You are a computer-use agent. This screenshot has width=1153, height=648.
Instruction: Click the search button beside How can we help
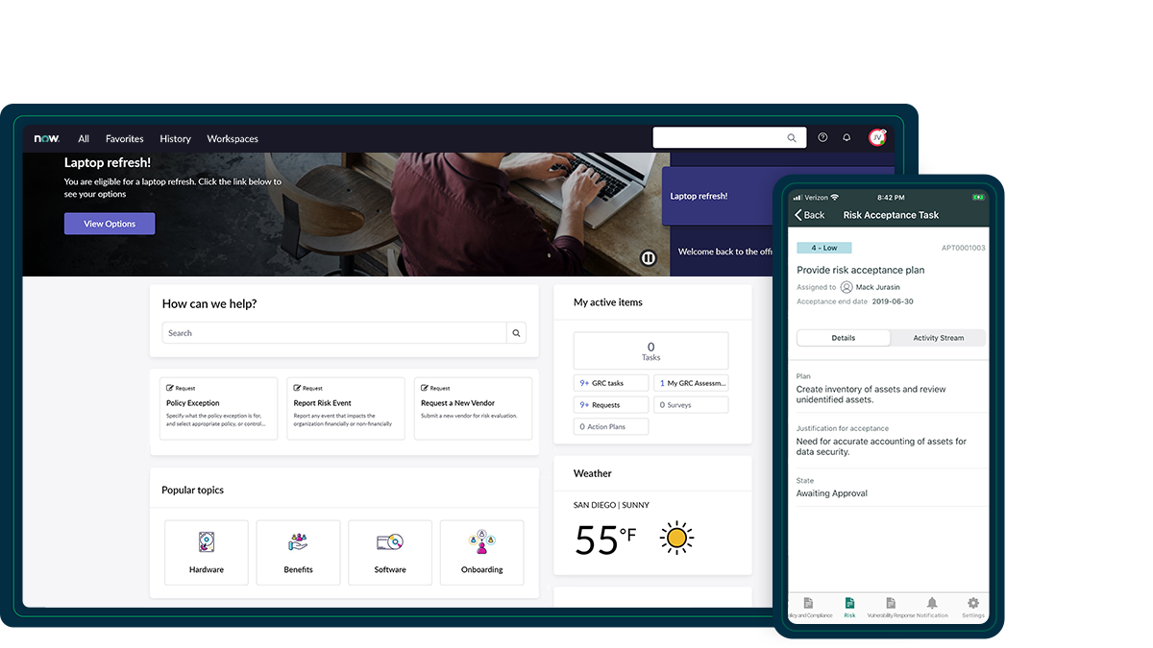[x=517, y=333]
